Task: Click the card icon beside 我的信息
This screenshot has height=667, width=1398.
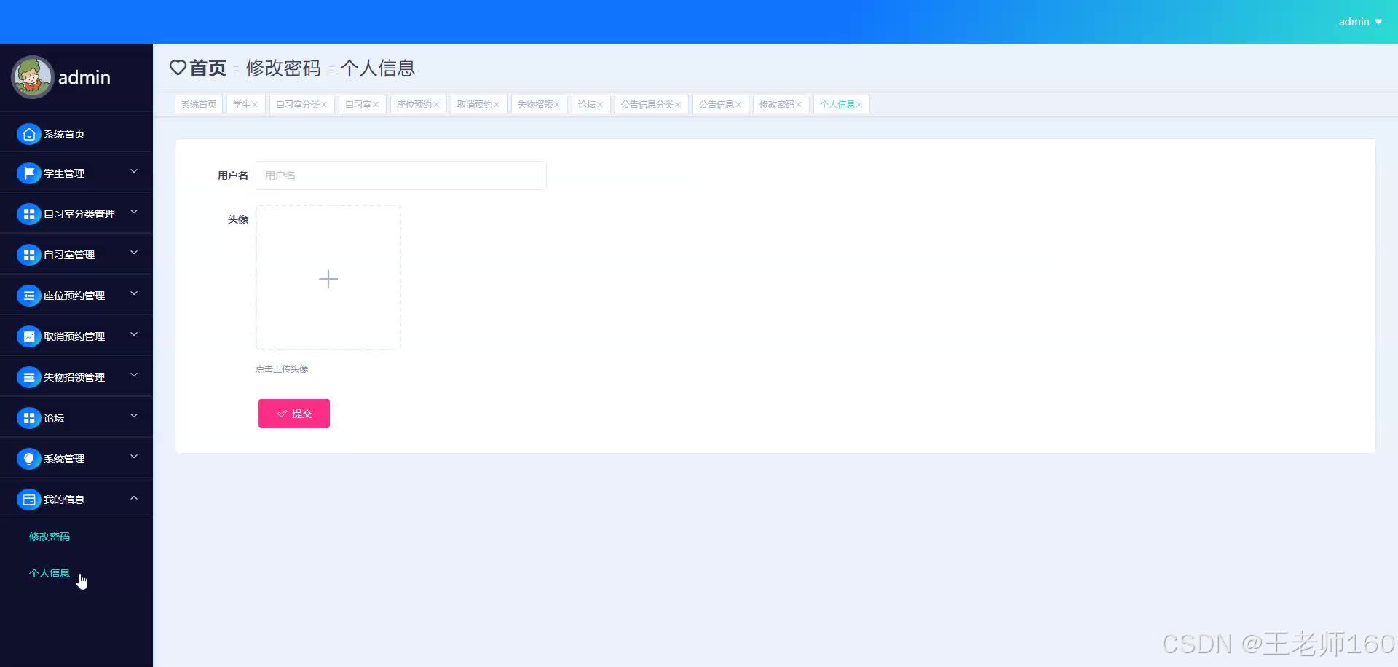Action: 28,500
